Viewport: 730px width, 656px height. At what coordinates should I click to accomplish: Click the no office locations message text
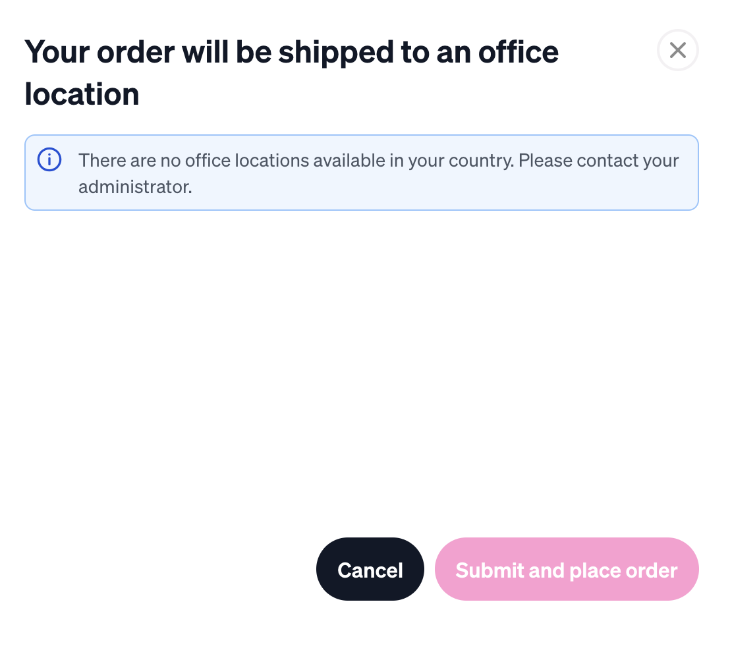(378, 173)
